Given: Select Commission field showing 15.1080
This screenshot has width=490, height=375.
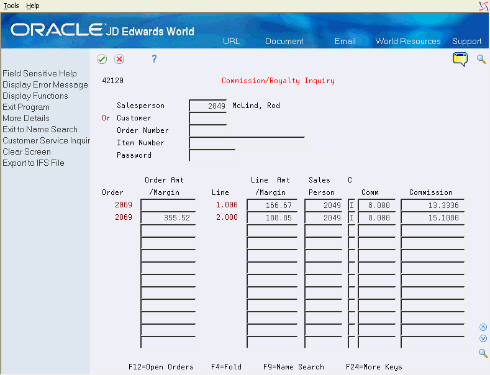Looking at the screenshot, I should pos(433,218).
